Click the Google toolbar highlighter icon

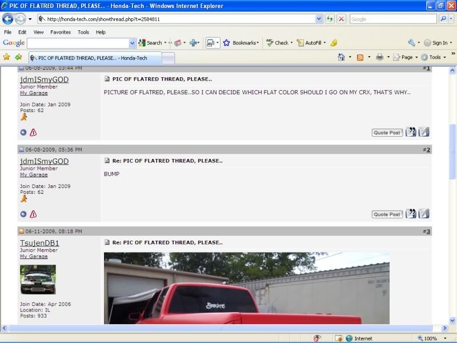coord(334,43)
